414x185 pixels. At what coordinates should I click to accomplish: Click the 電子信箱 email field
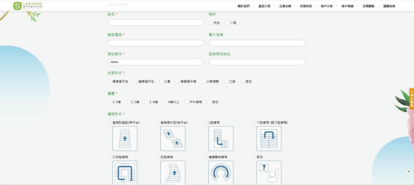[x=257, y=43]
